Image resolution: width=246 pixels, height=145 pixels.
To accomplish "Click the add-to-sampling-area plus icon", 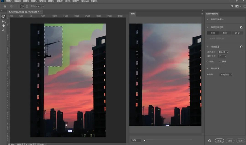I will [22, 6].
